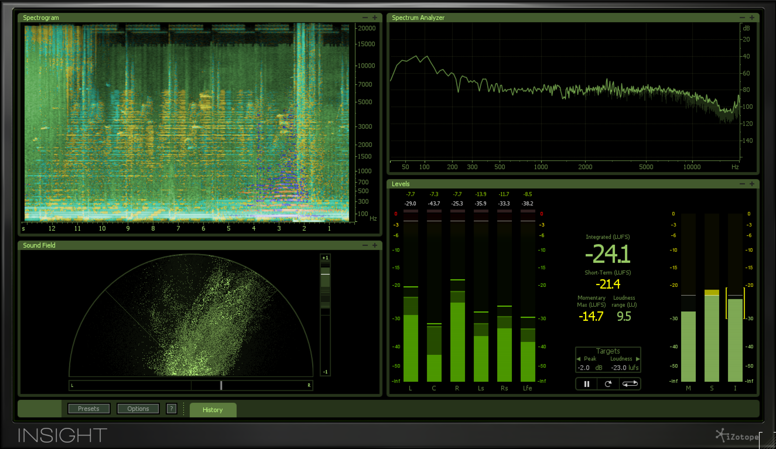Open the Options dialog
The height and width of the screenshot is (449, 776).
point(138,409)
